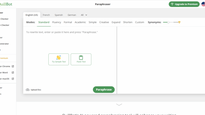The width and height of the screenshot is (205, 115).
Task: Select the Academic mode
Action: point(80,22)
